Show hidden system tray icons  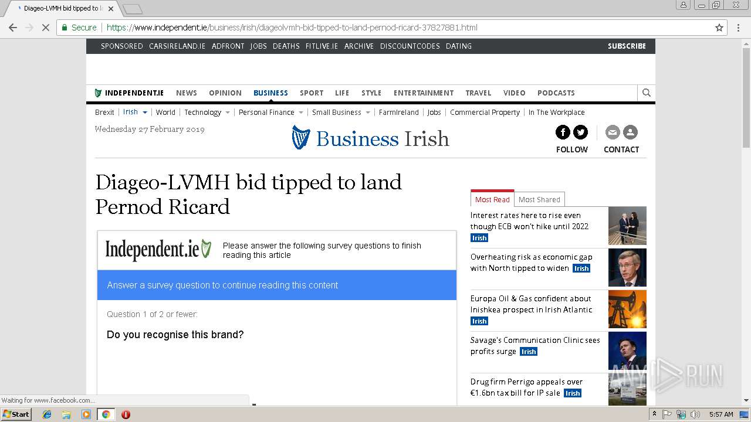tap(655, 414)
